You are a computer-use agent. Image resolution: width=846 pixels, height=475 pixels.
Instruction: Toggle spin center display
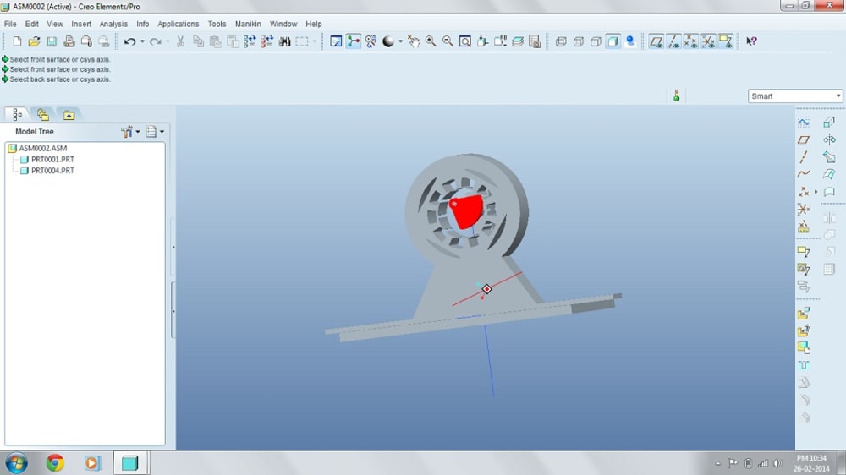tap(353, 41)
